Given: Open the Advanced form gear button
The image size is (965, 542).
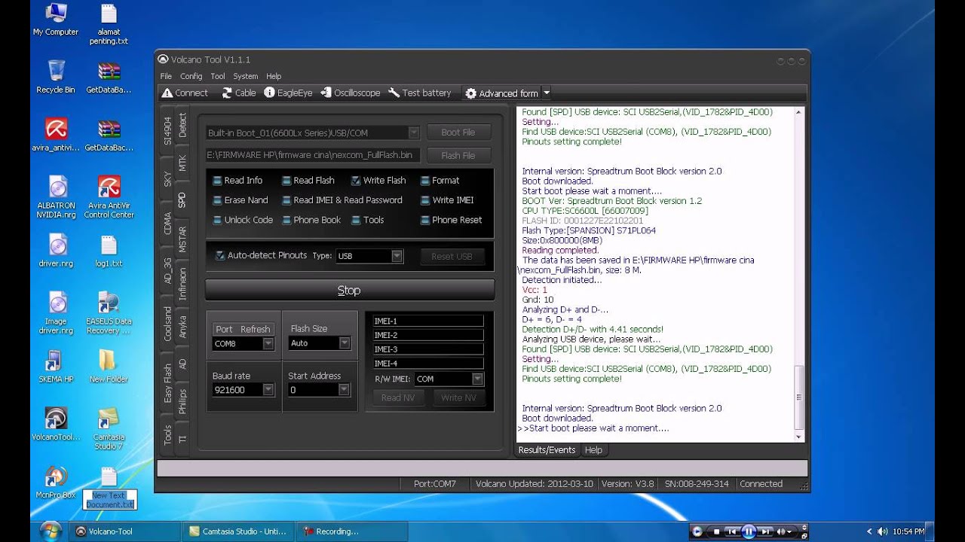Looking at the screenshot, I should [x=501, y=93].
